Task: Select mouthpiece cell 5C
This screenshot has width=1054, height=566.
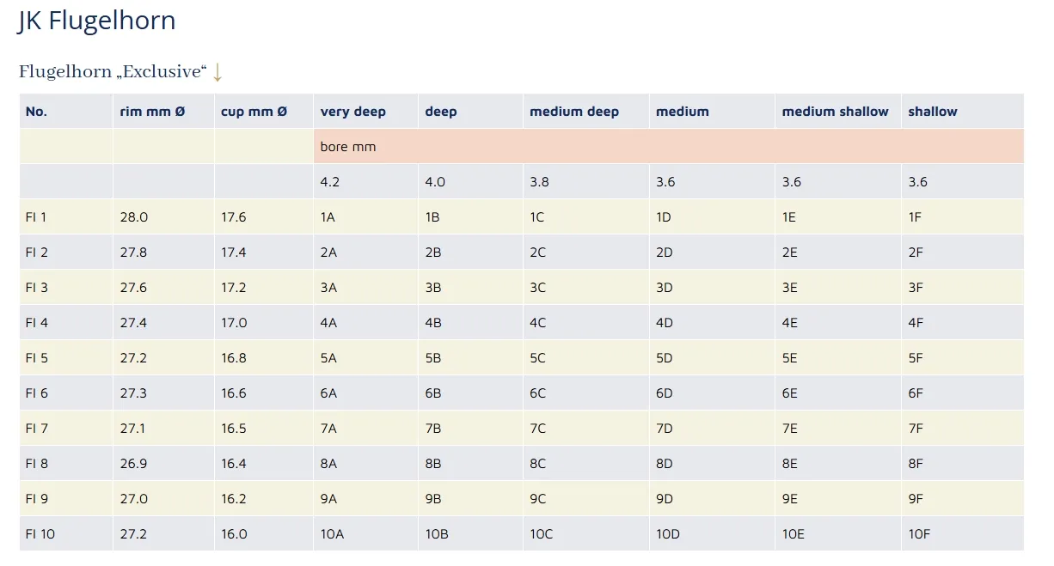Action: (537, 358)
